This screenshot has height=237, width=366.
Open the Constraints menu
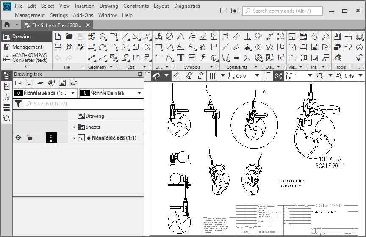136,6
